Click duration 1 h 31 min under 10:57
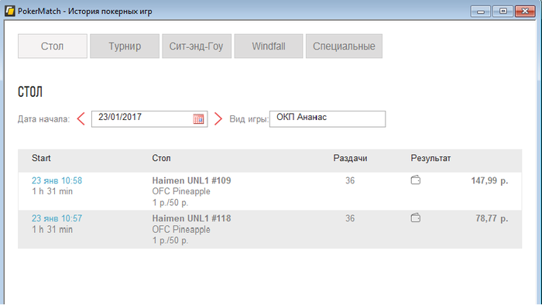This screenshot has width=542, height=305. pyautogui.click(x=52, y=229)
